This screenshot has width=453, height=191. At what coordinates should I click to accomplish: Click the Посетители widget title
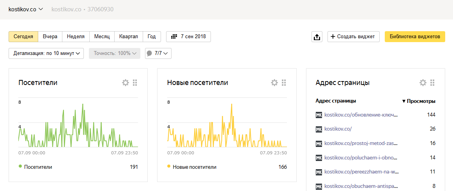click(x=38, y=83)
